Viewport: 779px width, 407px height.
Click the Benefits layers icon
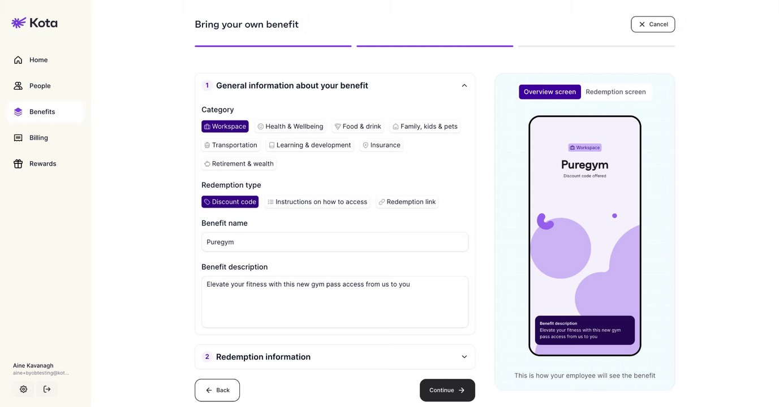pos(18,112)
